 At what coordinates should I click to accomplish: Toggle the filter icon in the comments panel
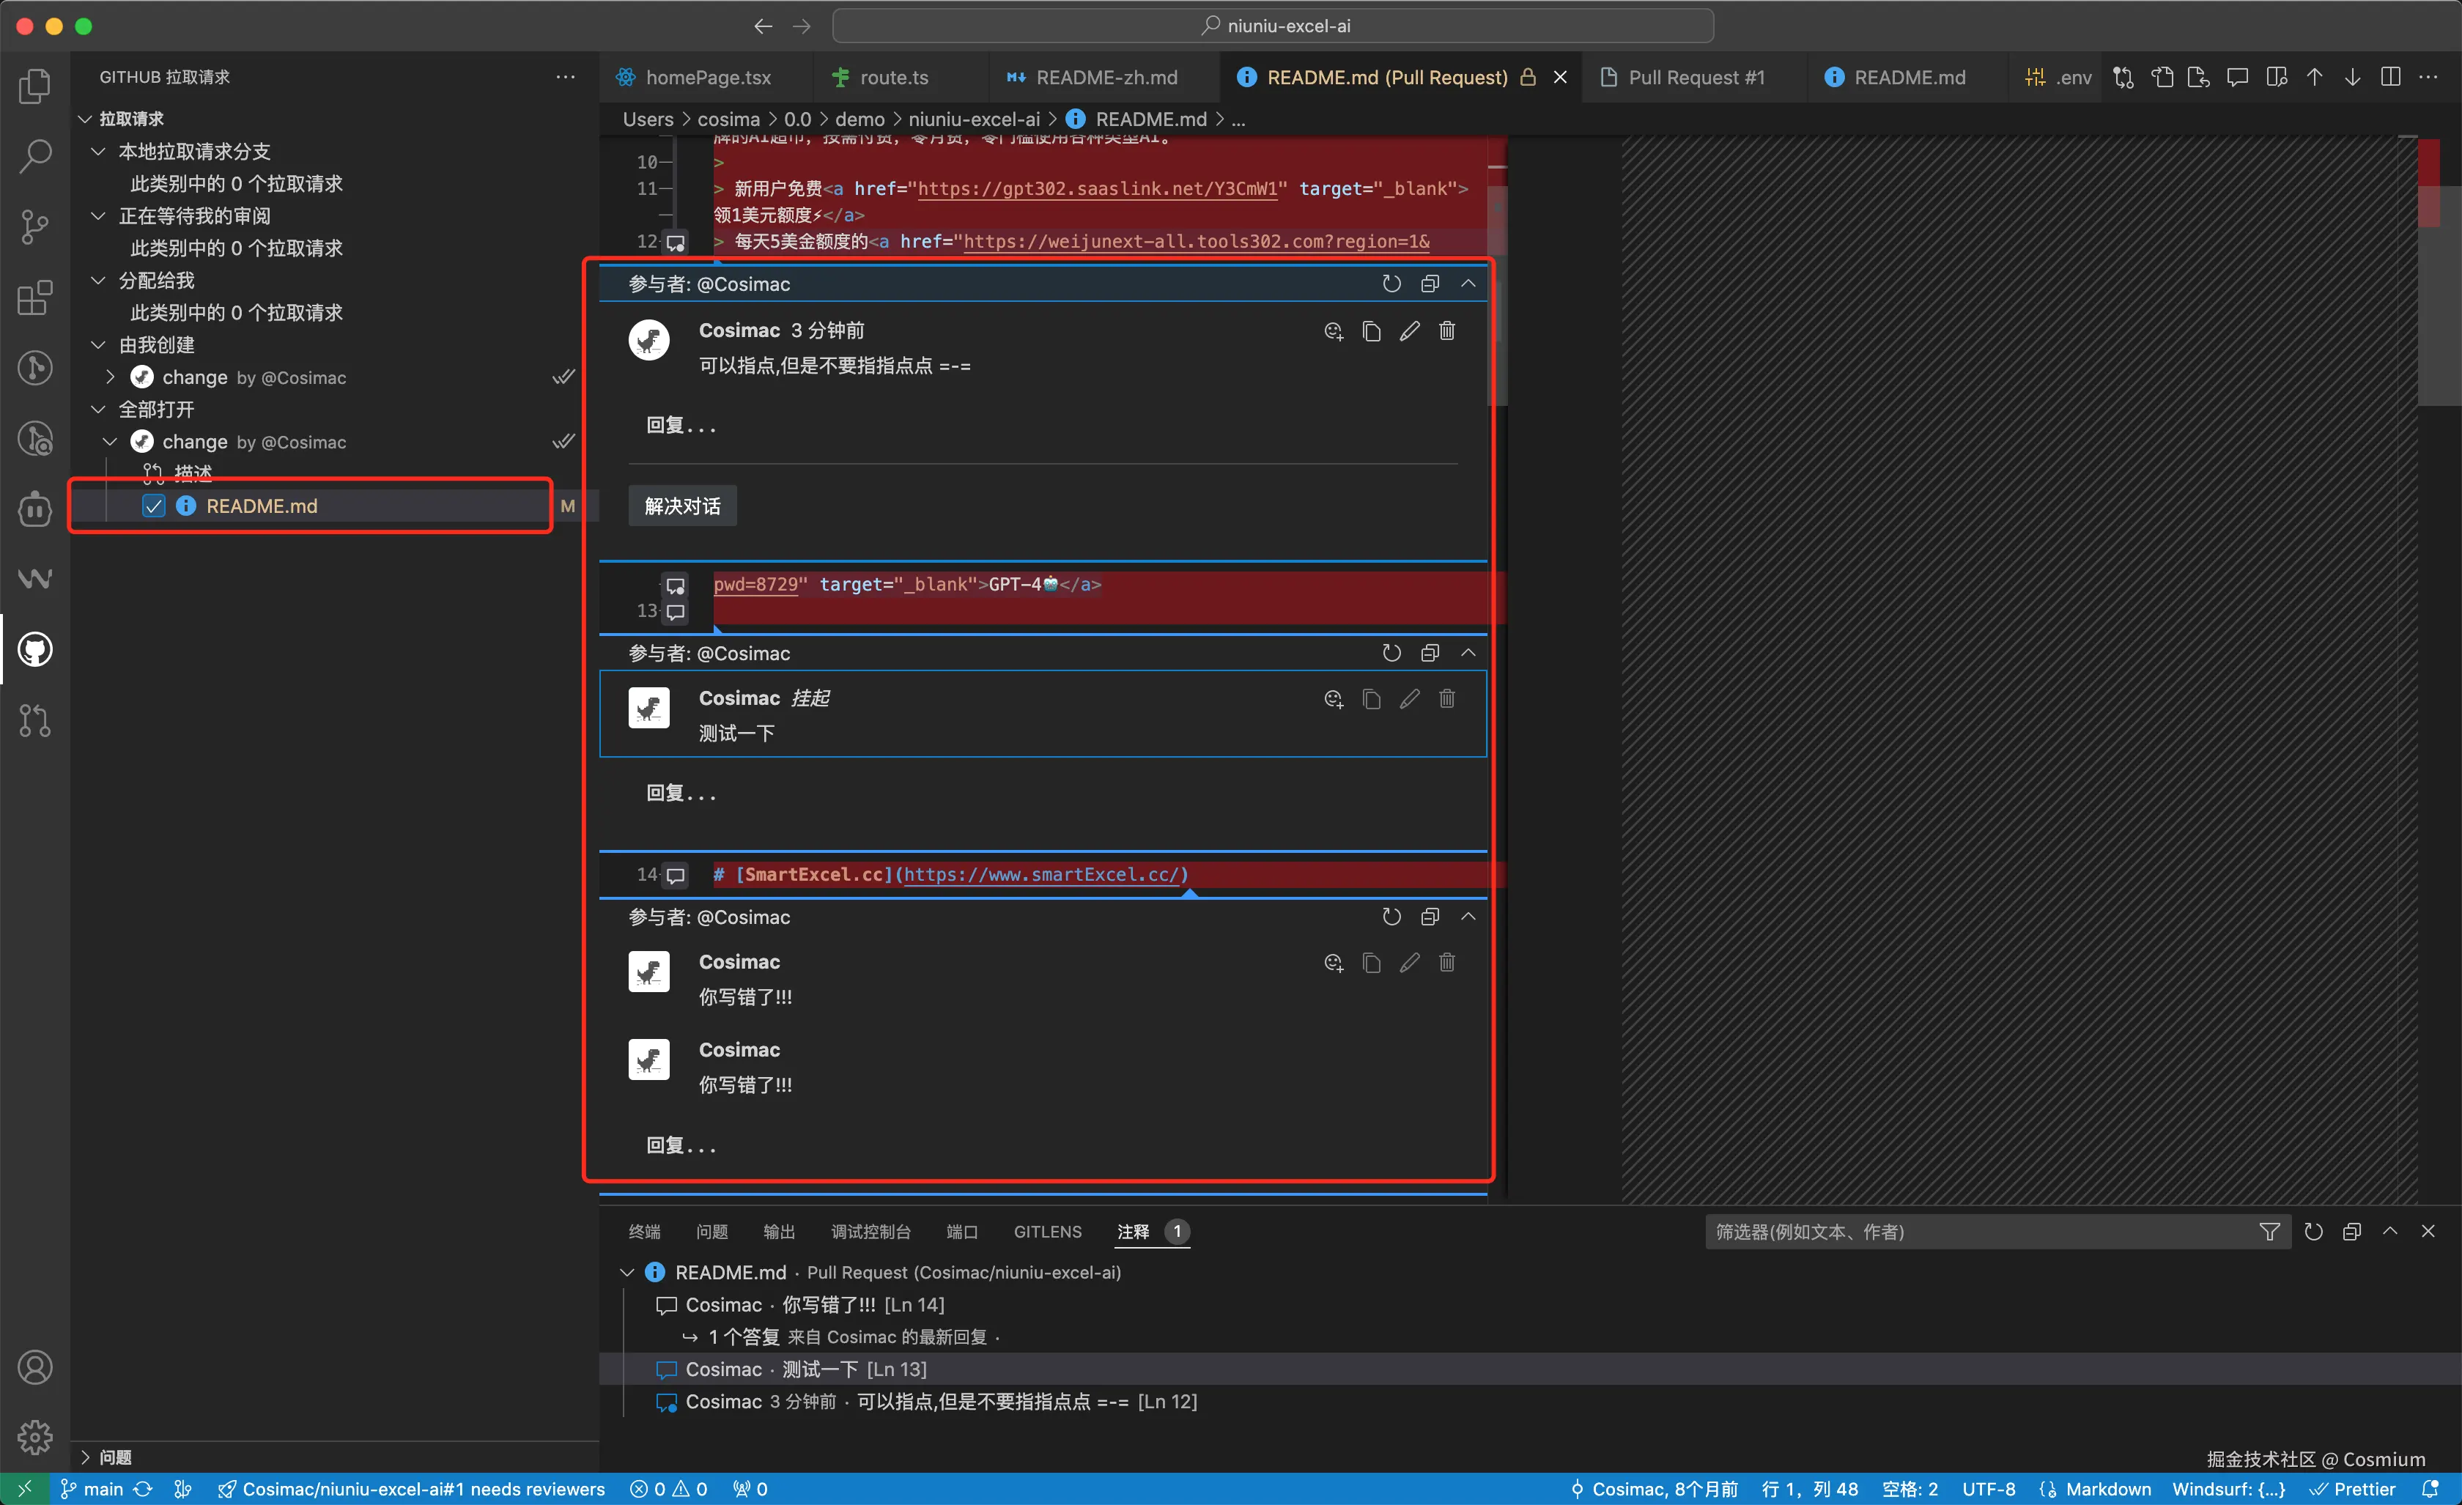2271,1231
